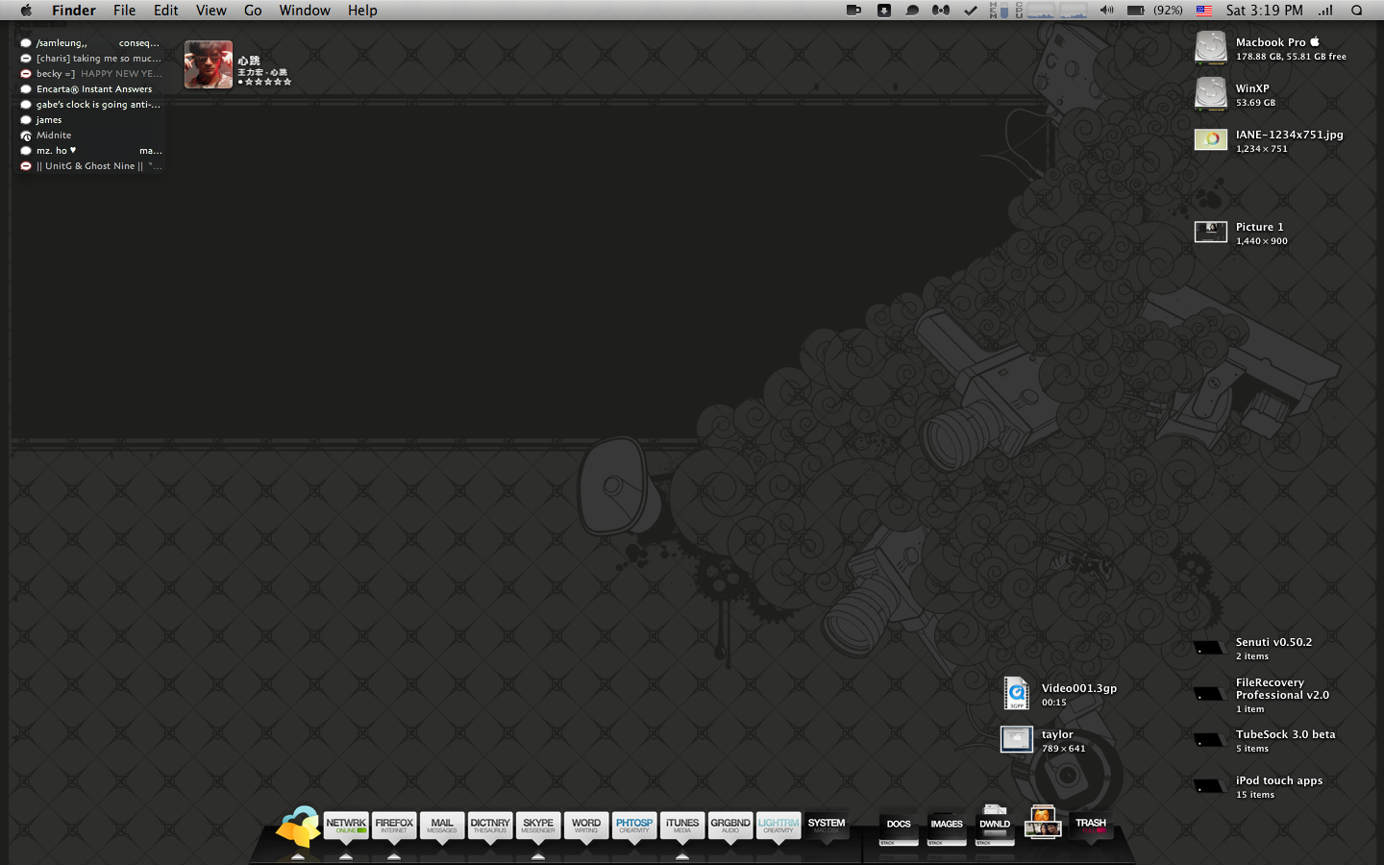Screen dimensions: 1384x865
Task: Open the TRASH in the dock
Action: click(x=1091, y=826)
